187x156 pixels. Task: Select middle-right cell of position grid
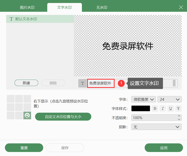[x=27, y=107]
